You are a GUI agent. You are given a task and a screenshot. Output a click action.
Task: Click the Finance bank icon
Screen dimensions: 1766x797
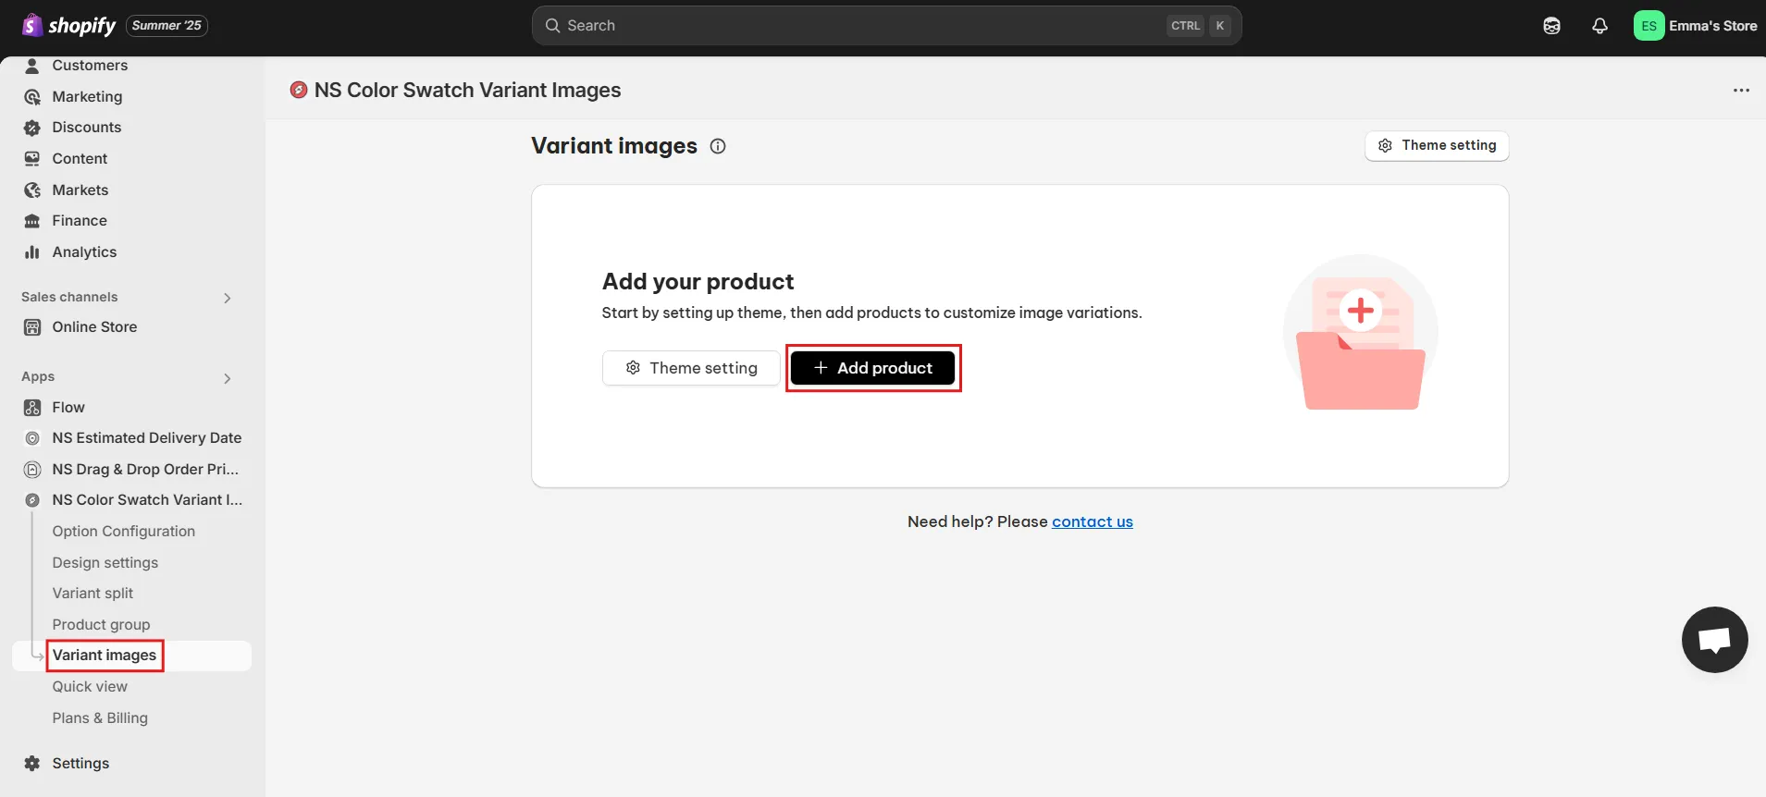pos(32,221)
